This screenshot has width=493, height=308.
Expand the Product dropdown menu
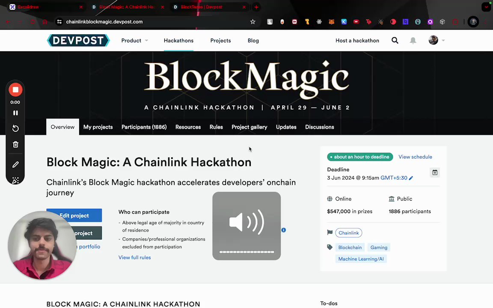click(134, 41)
